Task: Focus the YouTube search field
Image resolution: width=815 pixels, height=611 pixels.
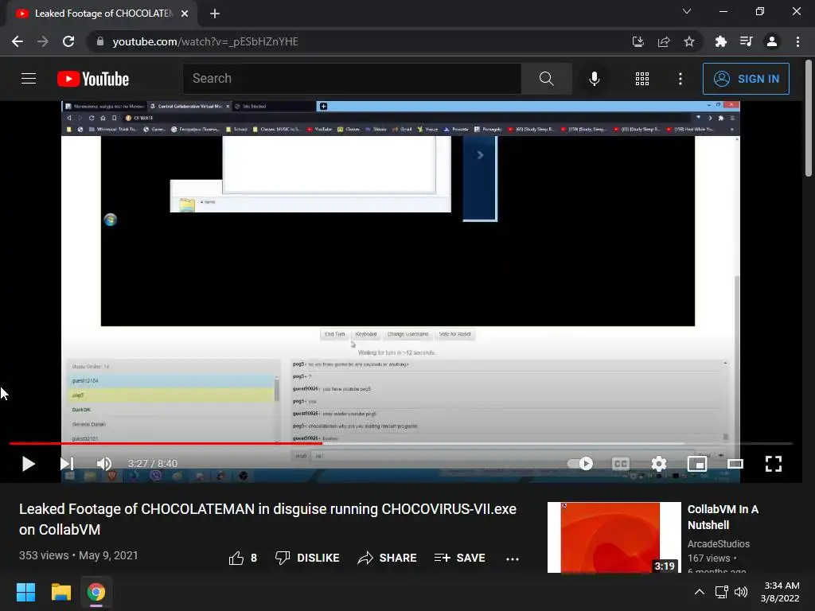Action: [x=352, y=79]
